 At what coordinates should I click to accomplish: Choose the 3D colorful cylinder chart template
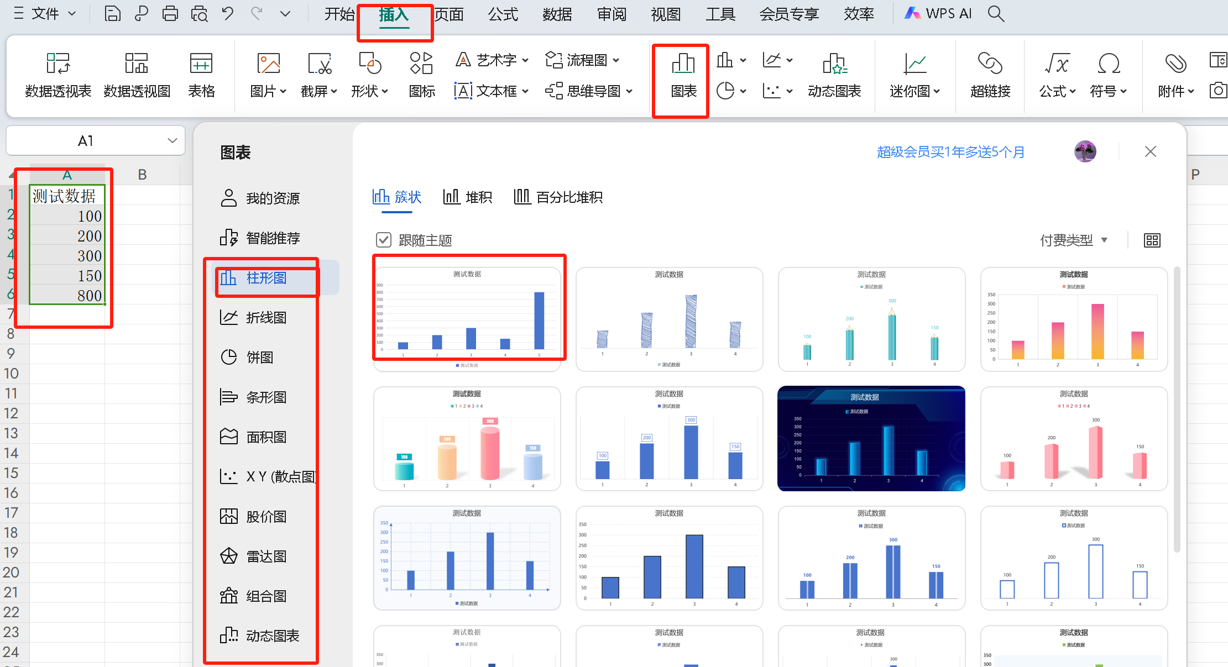pos(467,438)
